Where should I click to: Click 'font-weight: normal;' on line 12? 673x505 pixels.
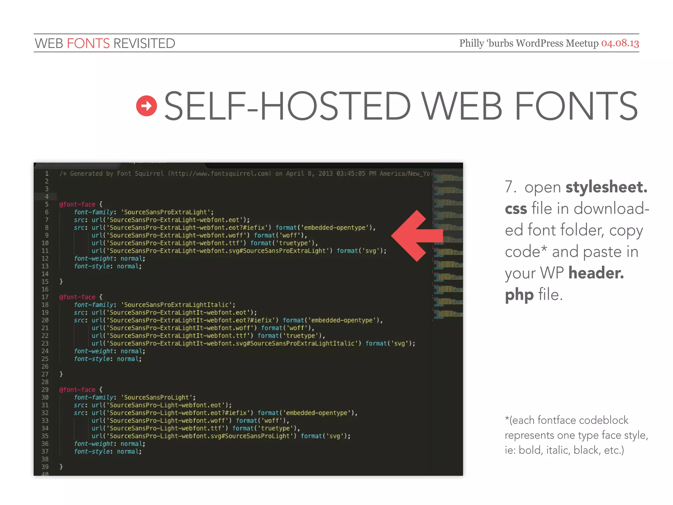[x=109, y=258]
